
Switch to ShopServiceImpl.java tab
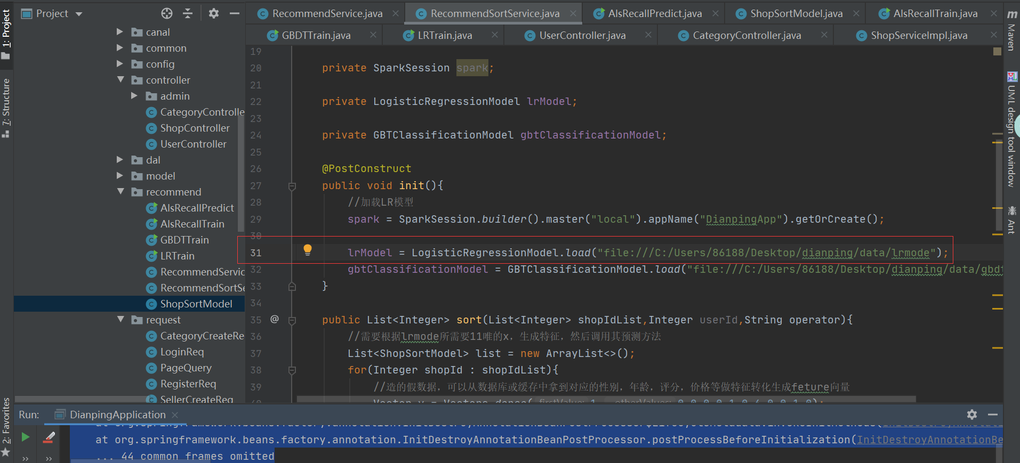pyautogui.click(x=919, y=36)
